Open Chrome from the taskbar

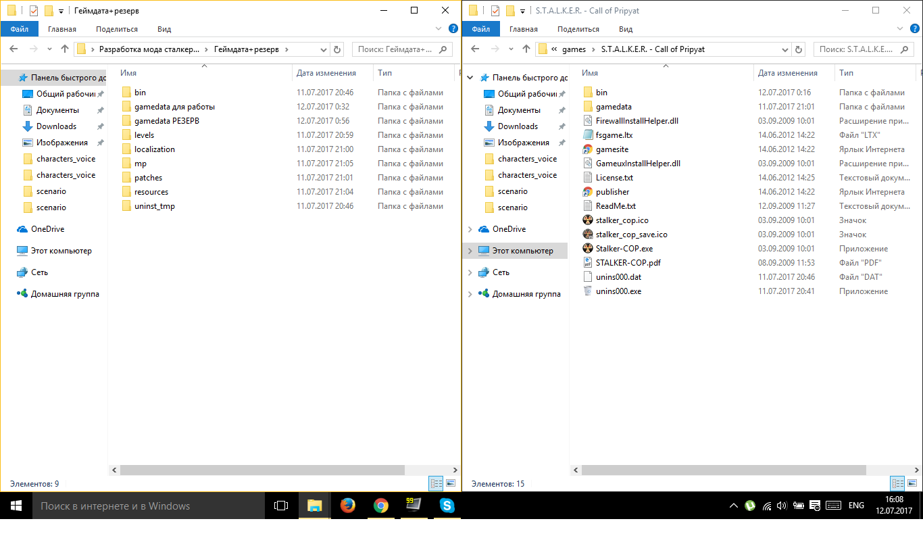tap(381, 506)
